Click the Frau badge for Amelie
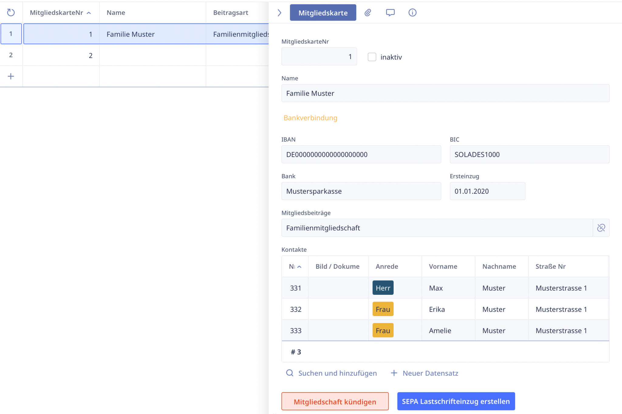The width and height of the screenshot is (622, 414). (x=383, y=330)
